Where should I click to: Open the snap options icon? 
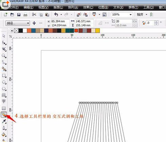click(x=151, y=14)
